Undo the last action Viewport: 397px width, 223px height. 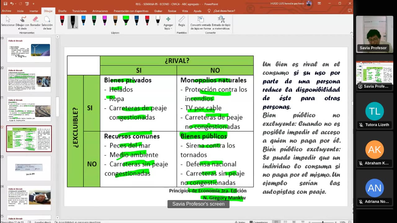[x=12, y=4]
